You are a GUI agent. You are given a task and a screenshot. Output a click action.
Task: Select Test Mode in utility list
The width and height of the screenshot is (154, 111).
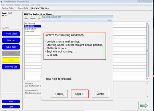pyautogui.click(x=33, y=26)
